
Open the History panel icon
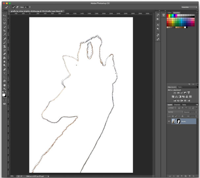click(x=158, y=15)
